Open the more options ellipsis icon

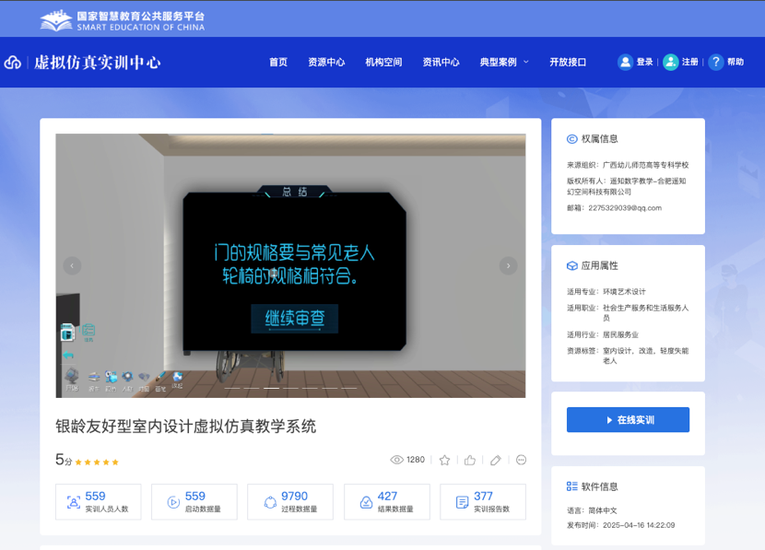point(521,460)
